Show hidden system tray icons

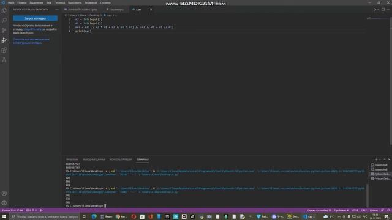click(x=339, y=216)
